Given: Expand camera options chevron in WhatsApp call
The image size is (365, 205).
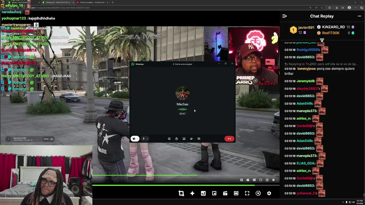Looking at the screenshot, I should pyautogui.click(x=137, y=139).
